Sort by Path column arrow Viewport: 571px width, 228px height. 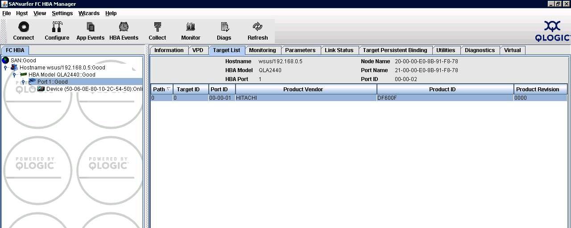tap(169, 89)
